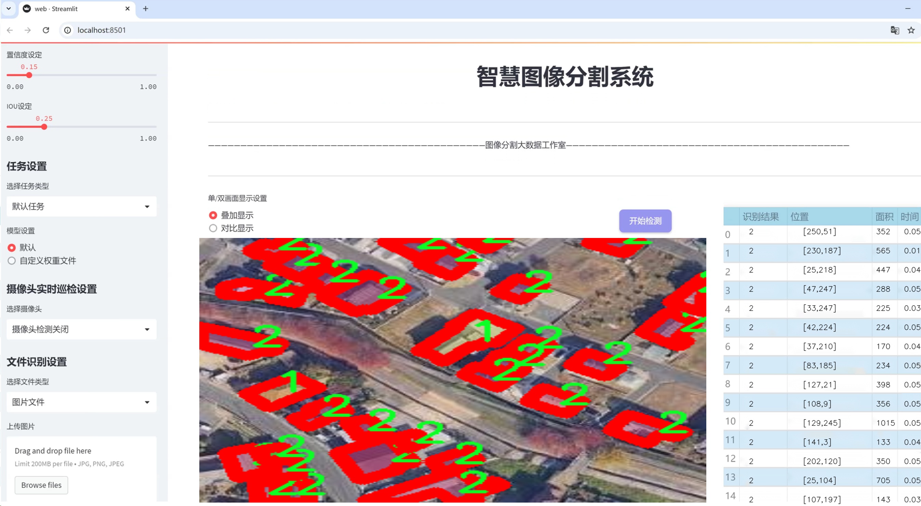Viewport: 921px width, 506px height.
Task: Reload the Streamlit page
Action: click(x=46, y=30)
